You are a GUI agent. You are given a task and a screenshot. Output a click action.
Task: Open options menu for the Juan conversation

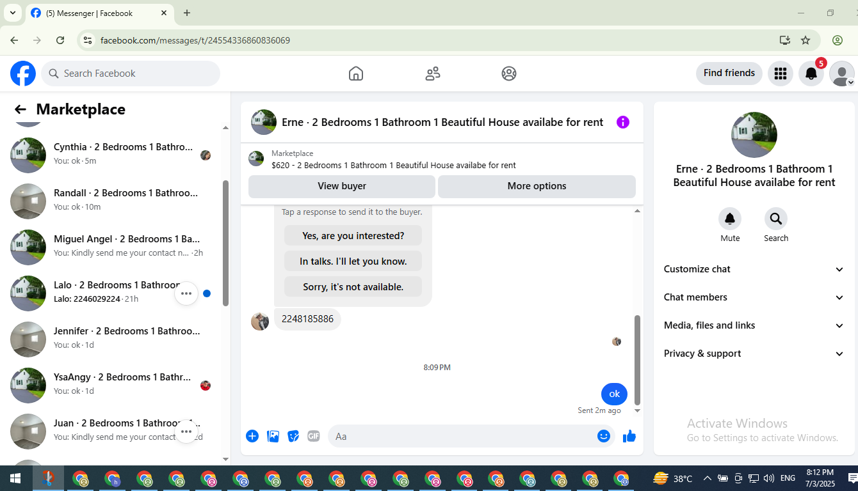(x=186, y=432)
